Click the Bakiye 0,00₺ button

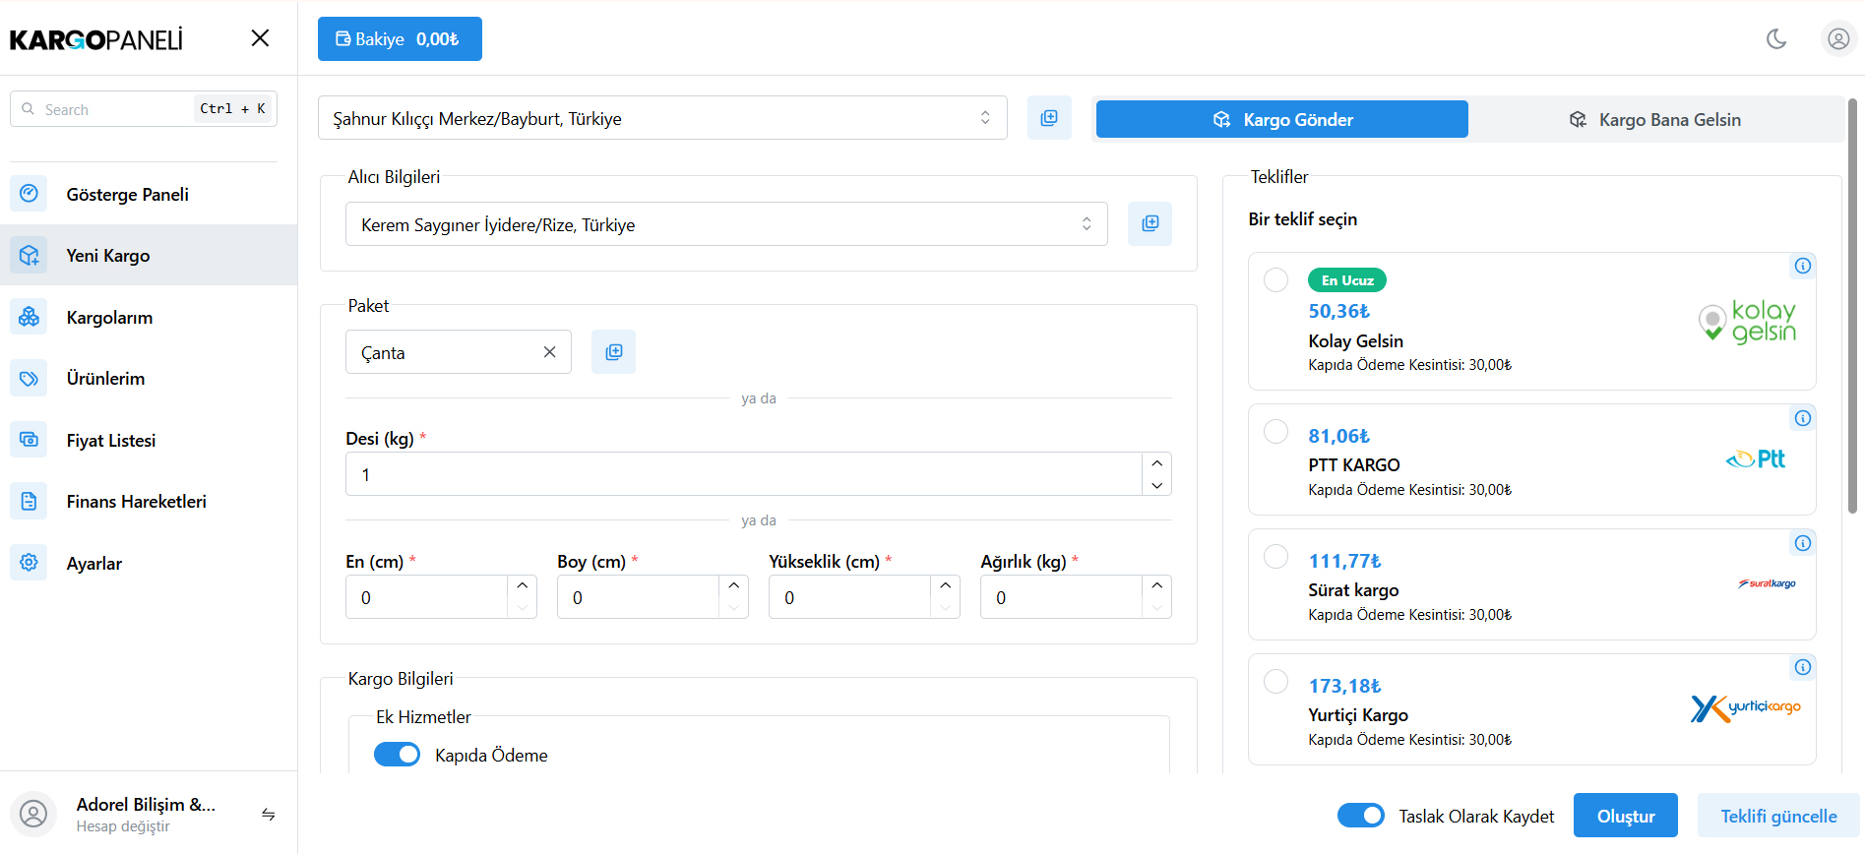[x=400, y=38]
